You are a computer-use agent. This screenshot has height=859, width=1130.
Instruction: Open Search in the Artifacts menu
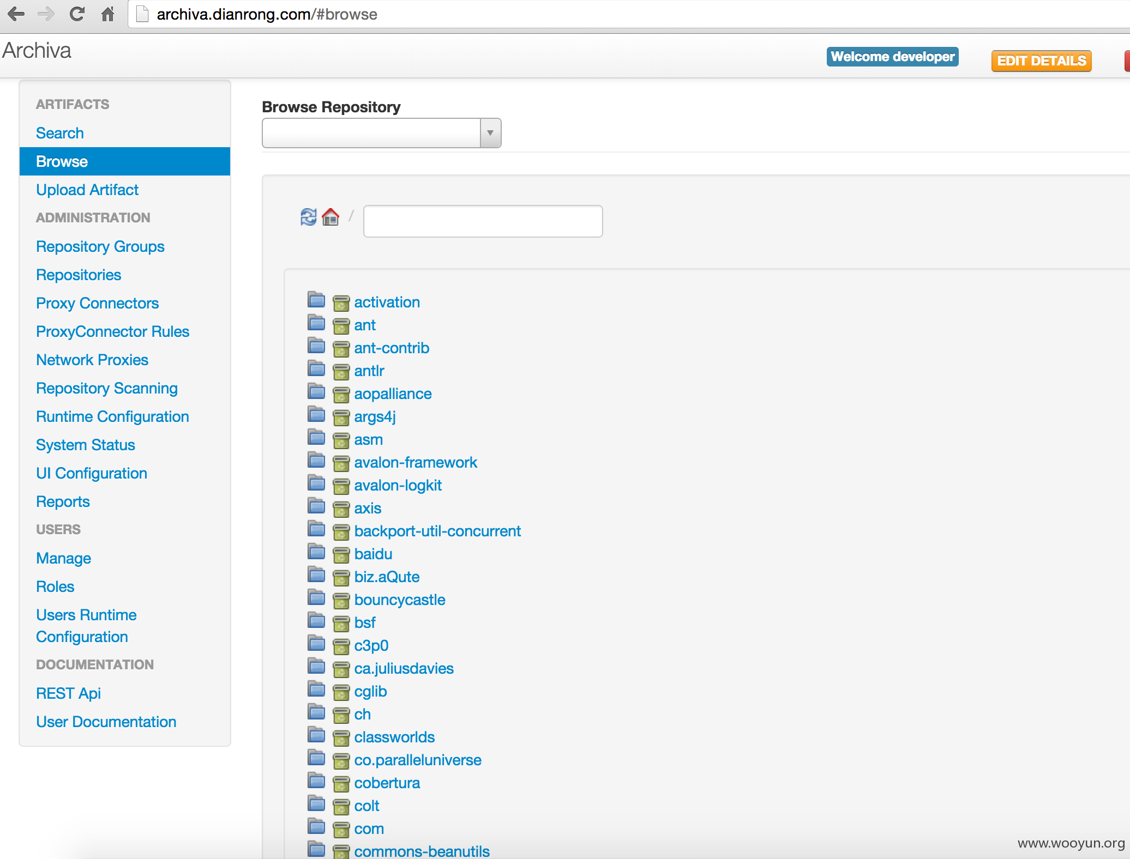(x=60, y=133)
